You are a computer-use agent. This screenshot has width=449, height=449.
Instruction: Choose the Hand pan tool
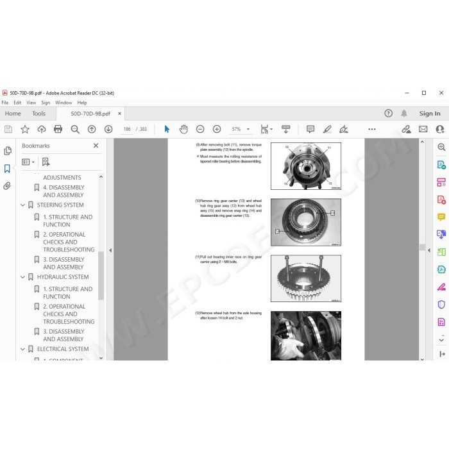(183, 129)
